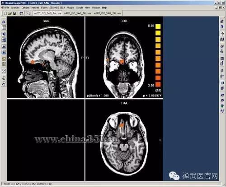Switch to the third ISO_SAG_TAL.vmr document tab
Viewport: 226px width, 187px height.
107,14
